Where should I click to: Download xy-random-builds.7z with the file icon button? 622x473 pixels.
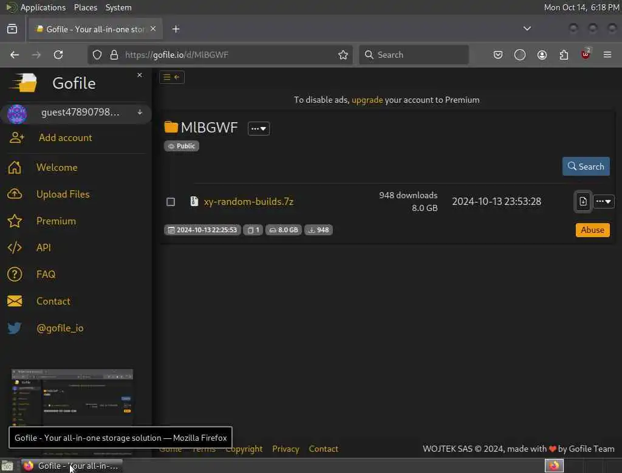(x=583, y=201)
